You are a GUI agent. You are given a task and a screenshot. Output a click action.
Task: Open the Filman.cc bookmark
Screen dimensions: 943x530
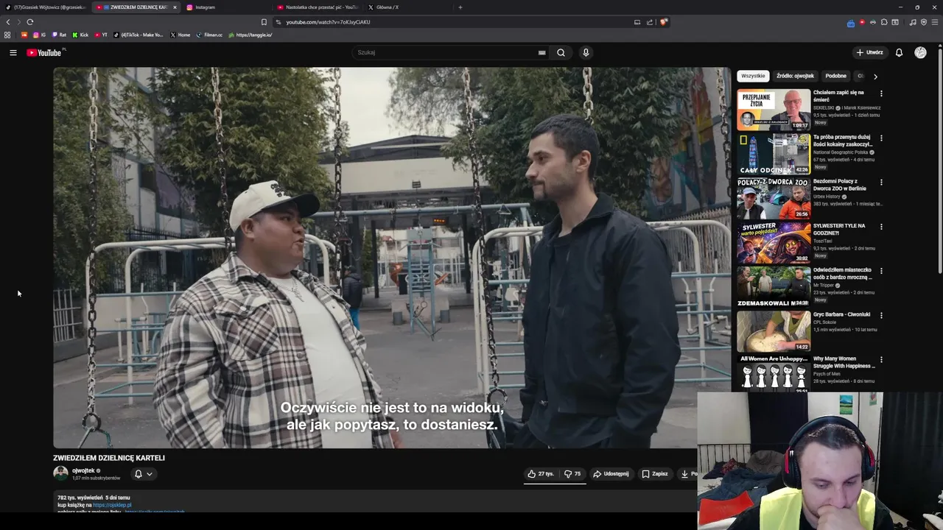coord(209,35)
